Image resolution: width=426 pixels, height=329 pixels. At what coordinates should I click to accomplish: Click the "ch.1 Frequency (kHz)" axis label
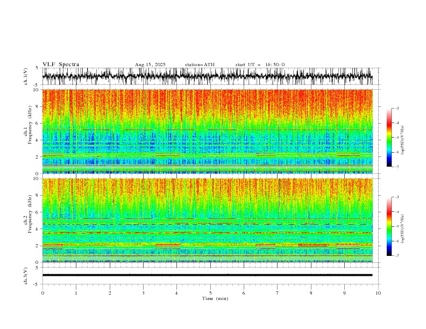pos(28,131)
